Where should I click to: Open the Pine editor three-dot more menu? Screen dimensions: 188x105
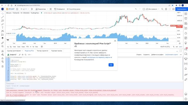coord(181,55)
